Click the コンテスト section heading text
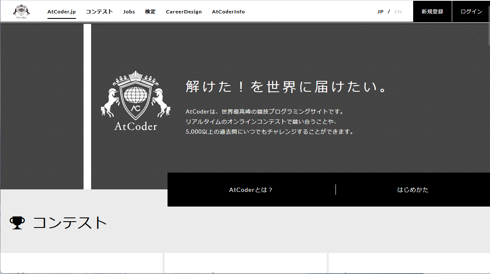The height and width of the screenshot is (274, 490). coord(70,223)
